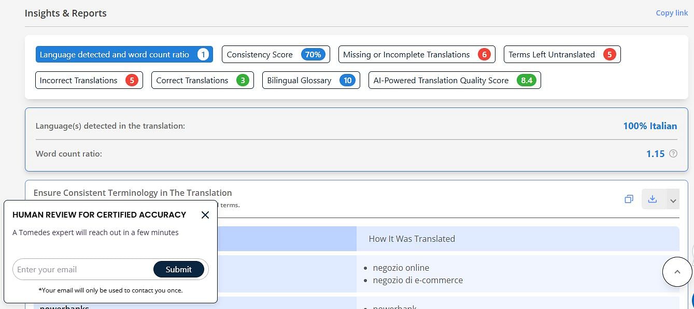Expand the download options dropdown arrow
694x309 pixels.
673,199
